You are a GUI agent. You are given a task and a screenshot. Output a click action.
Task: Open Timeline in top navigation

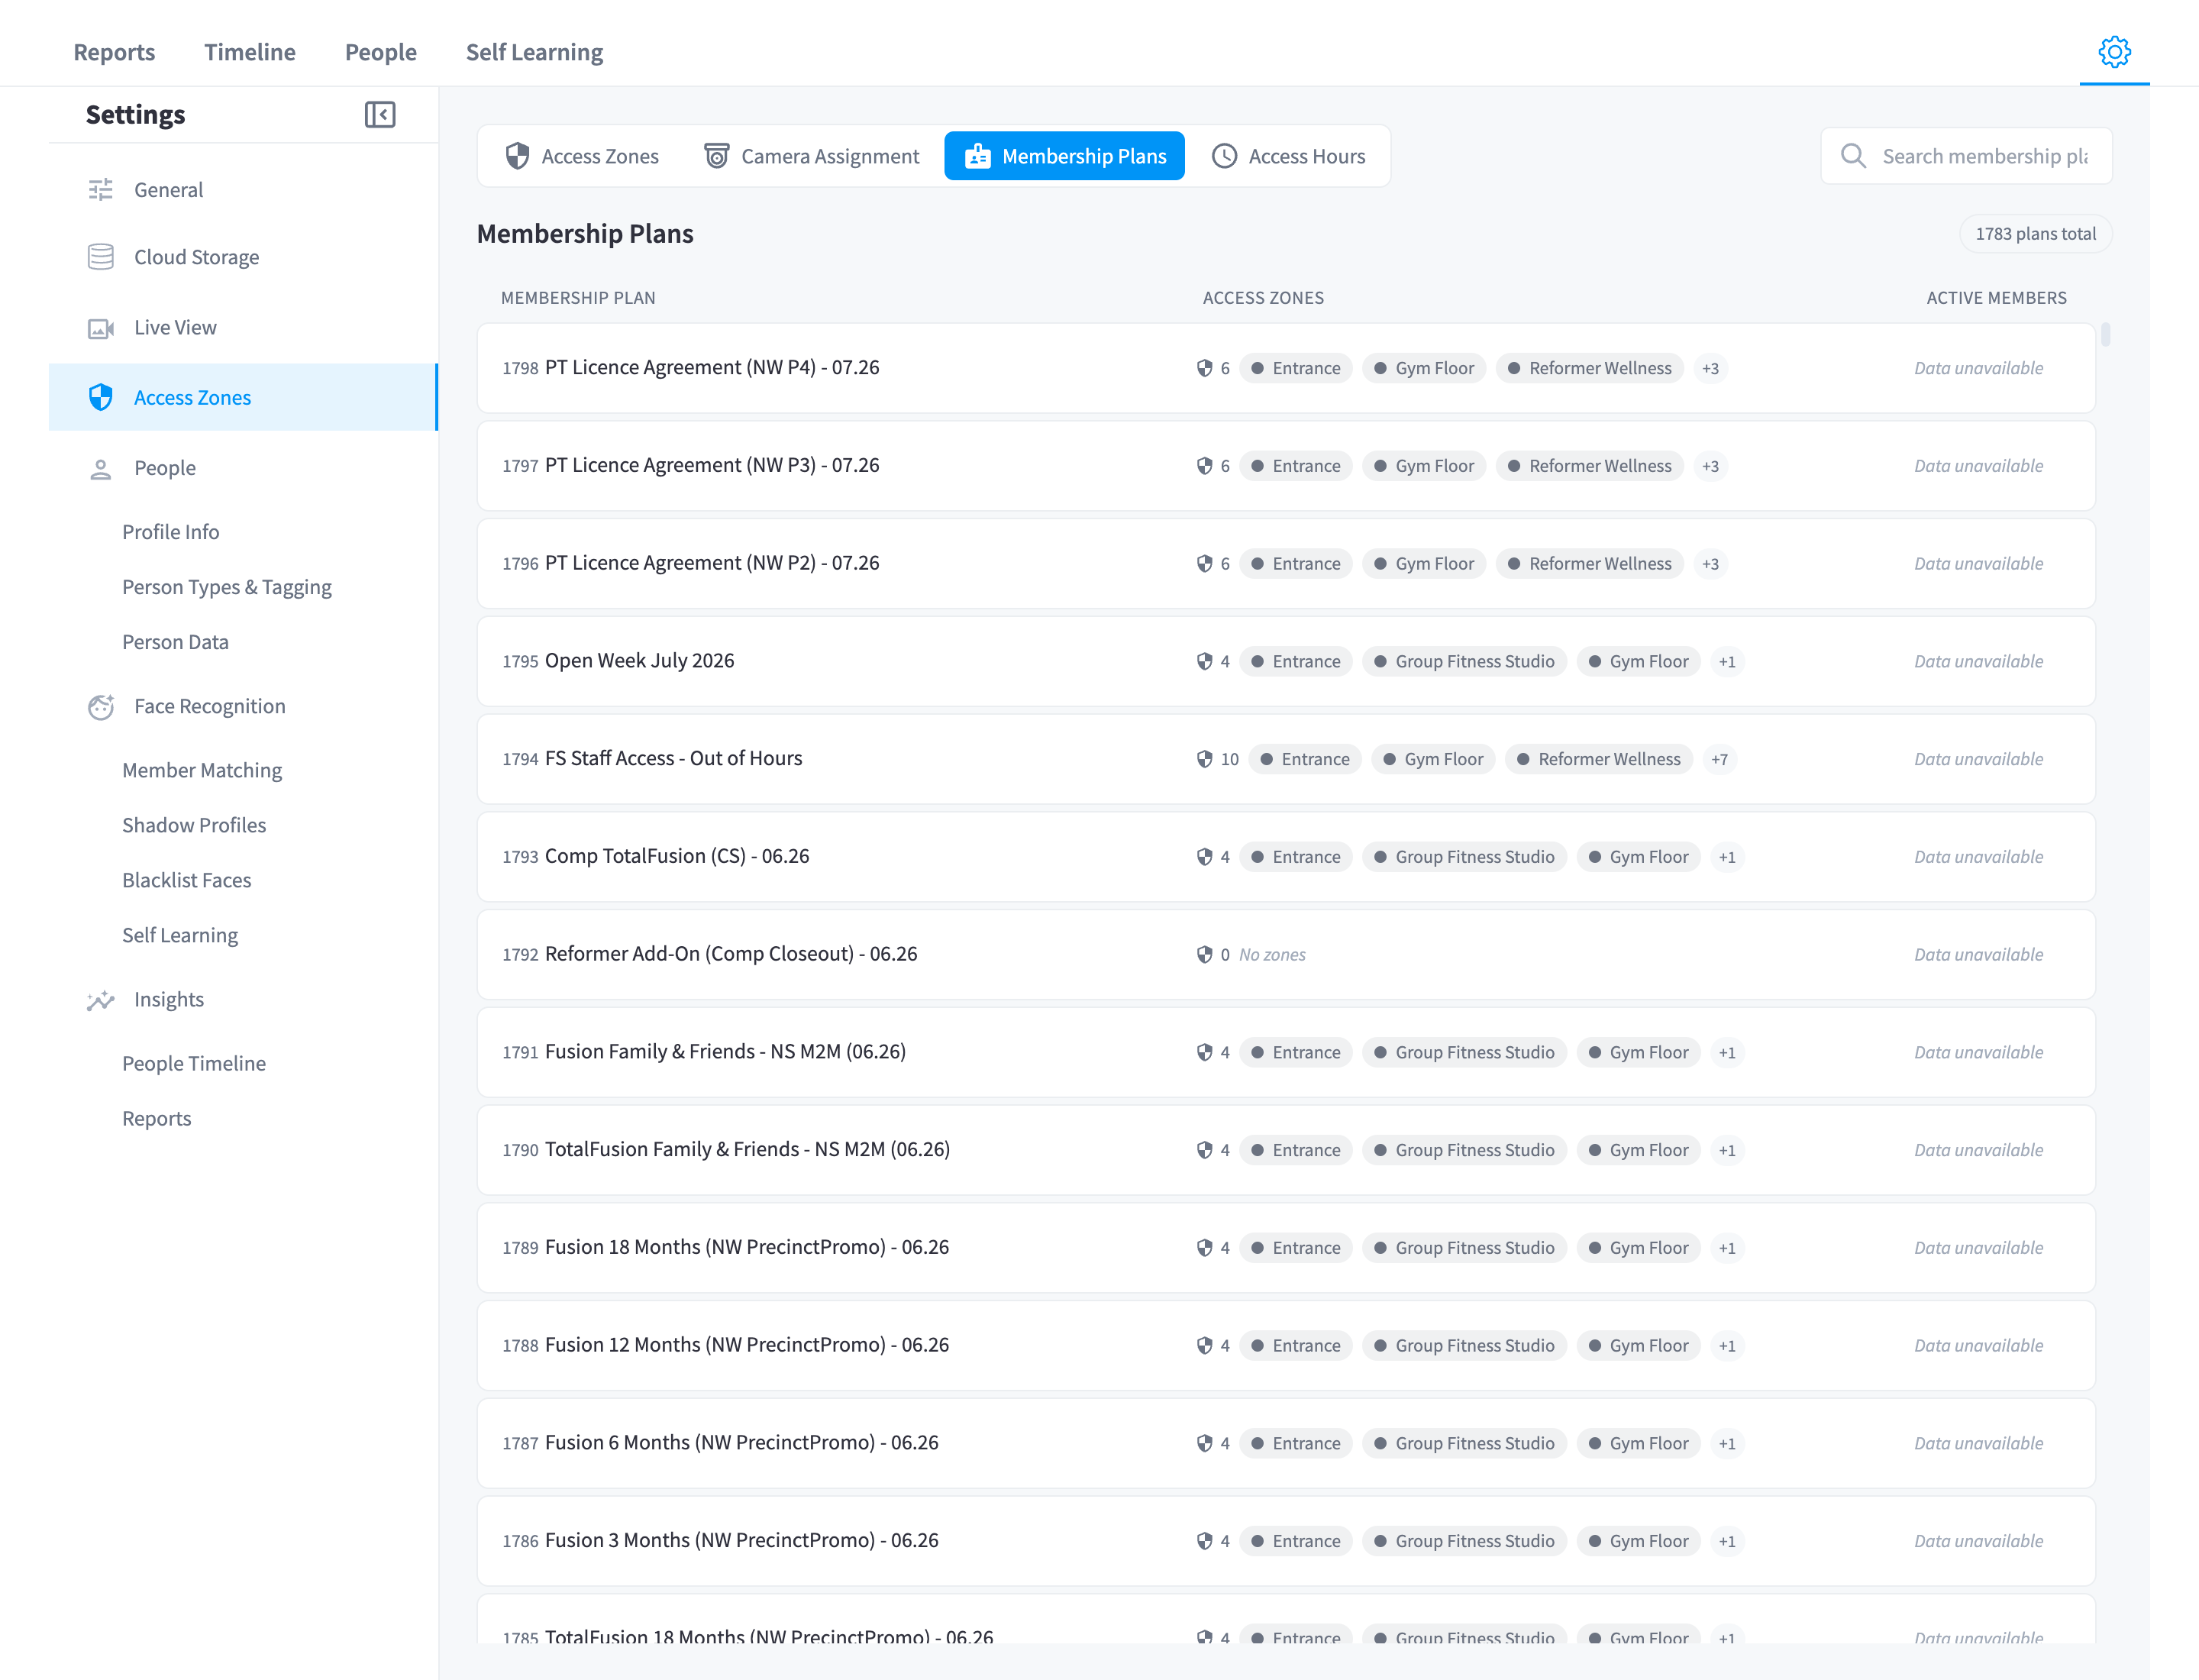(250, 52)
